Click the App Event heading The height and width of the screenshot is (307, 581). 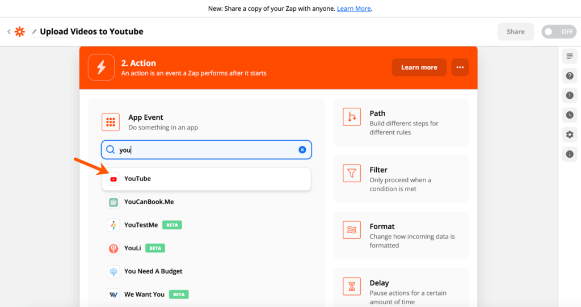pos(146,117)
